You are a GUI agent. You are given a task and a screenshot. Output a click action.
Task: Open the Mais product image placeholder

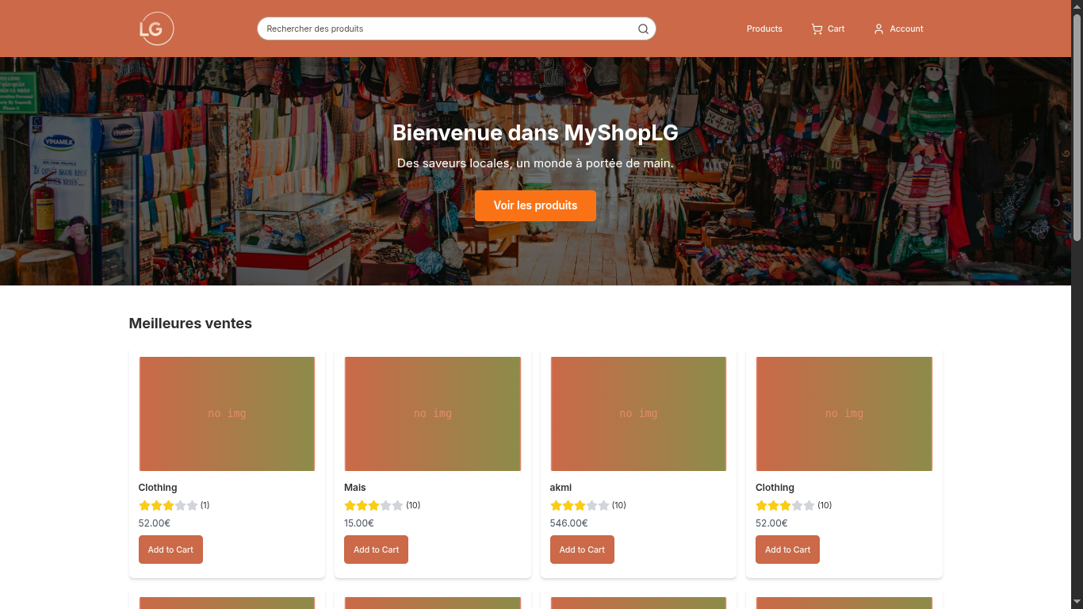click(433, 414)
